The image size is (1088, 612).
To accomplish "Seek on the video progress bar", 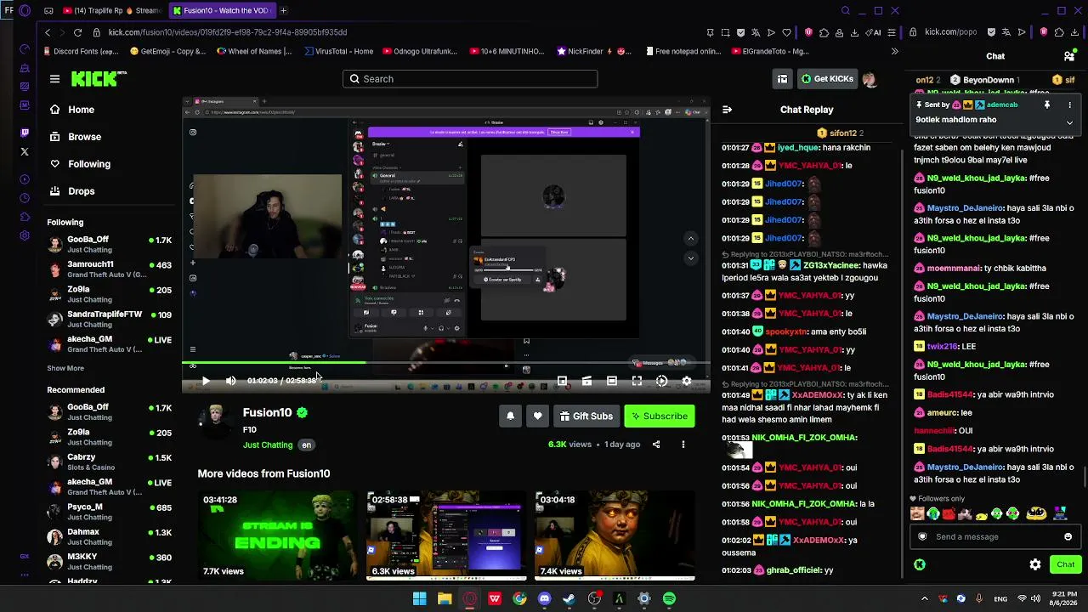I will click(445, 363).
